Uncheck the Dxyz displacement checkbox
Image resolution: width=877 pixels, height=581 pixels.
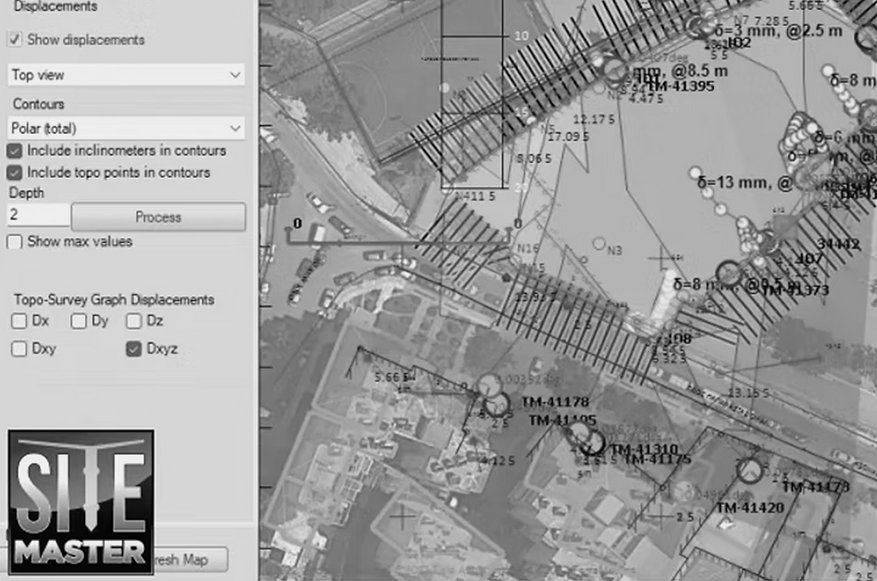(133, 349)
